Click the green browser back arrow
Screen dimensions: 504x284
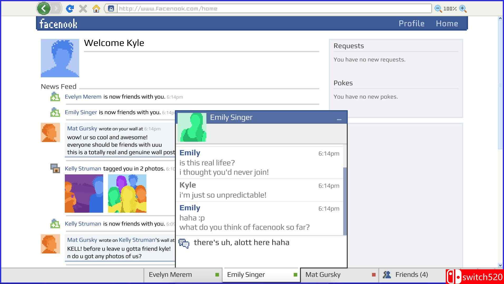[x=44, y=9]
